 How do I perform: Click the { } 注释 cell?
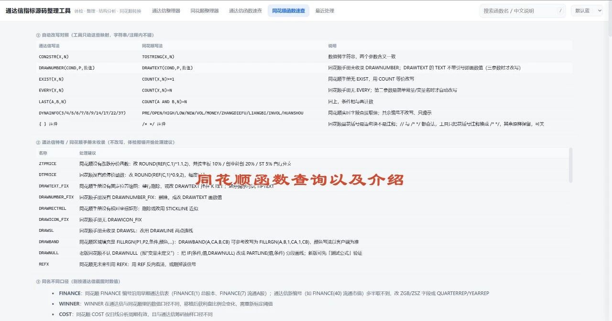[x=48, y=124]
